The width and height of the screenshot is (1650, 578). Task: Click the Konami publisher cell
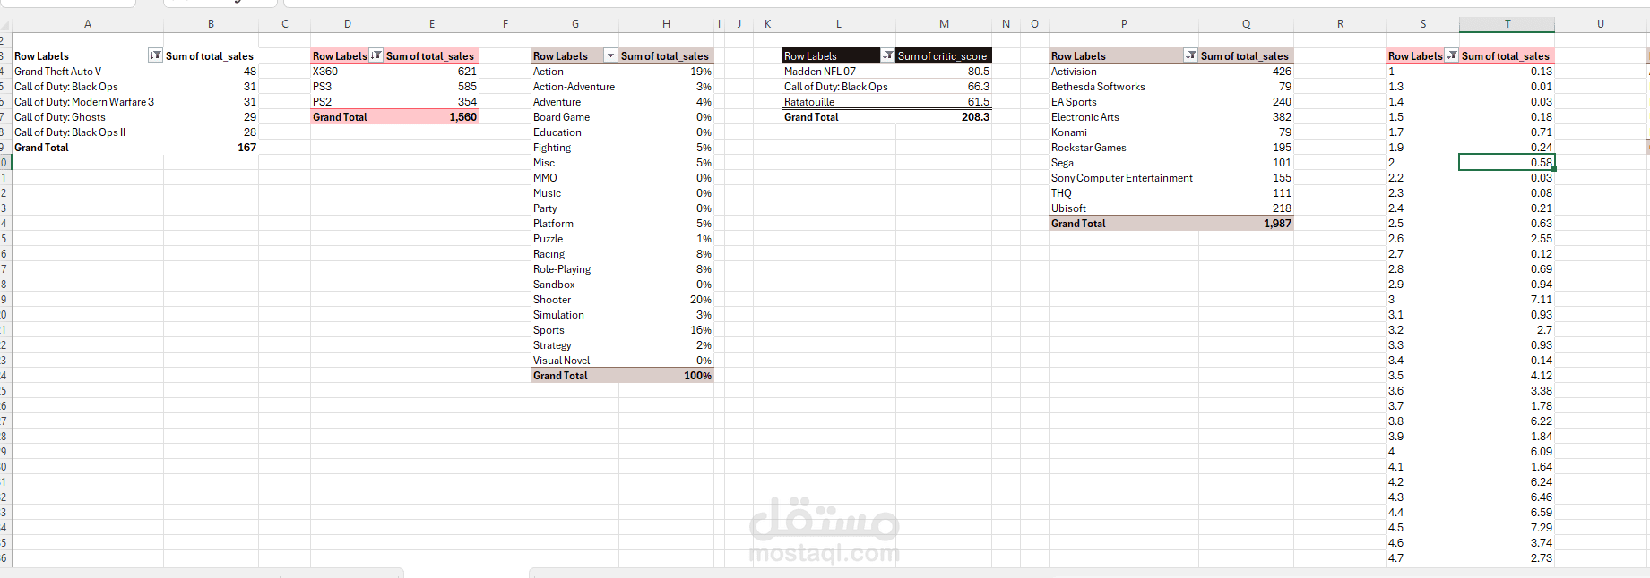tap(1124, 132)
